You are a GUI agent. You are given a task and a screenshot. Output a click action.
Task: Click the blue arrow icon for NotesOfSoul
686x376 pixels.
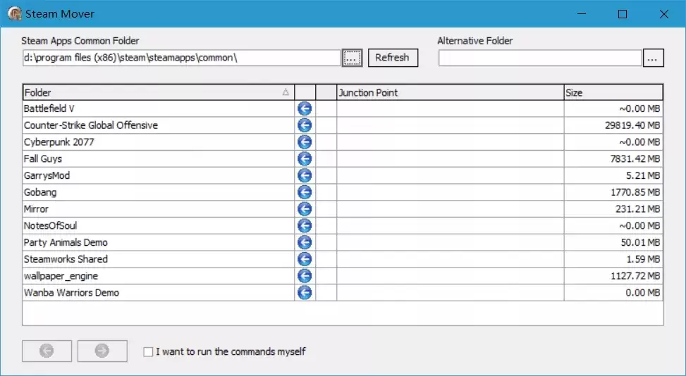[305, 226]
